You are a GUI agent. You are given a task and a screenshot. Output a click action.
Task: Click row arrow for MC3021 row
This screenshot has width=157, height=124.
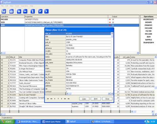click(2, 86)
